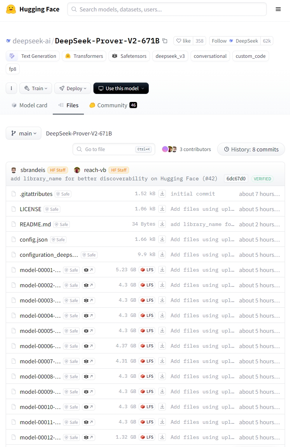290x447 pixels.
Task: Open the add library_name commit on README.md row
Action: tap(202, 224)
